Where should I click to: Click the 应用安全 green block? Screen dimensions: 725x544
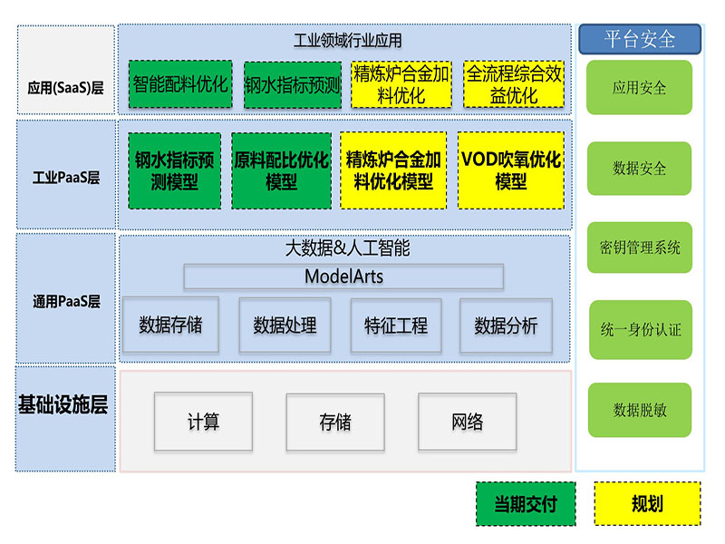coord(640,87)
